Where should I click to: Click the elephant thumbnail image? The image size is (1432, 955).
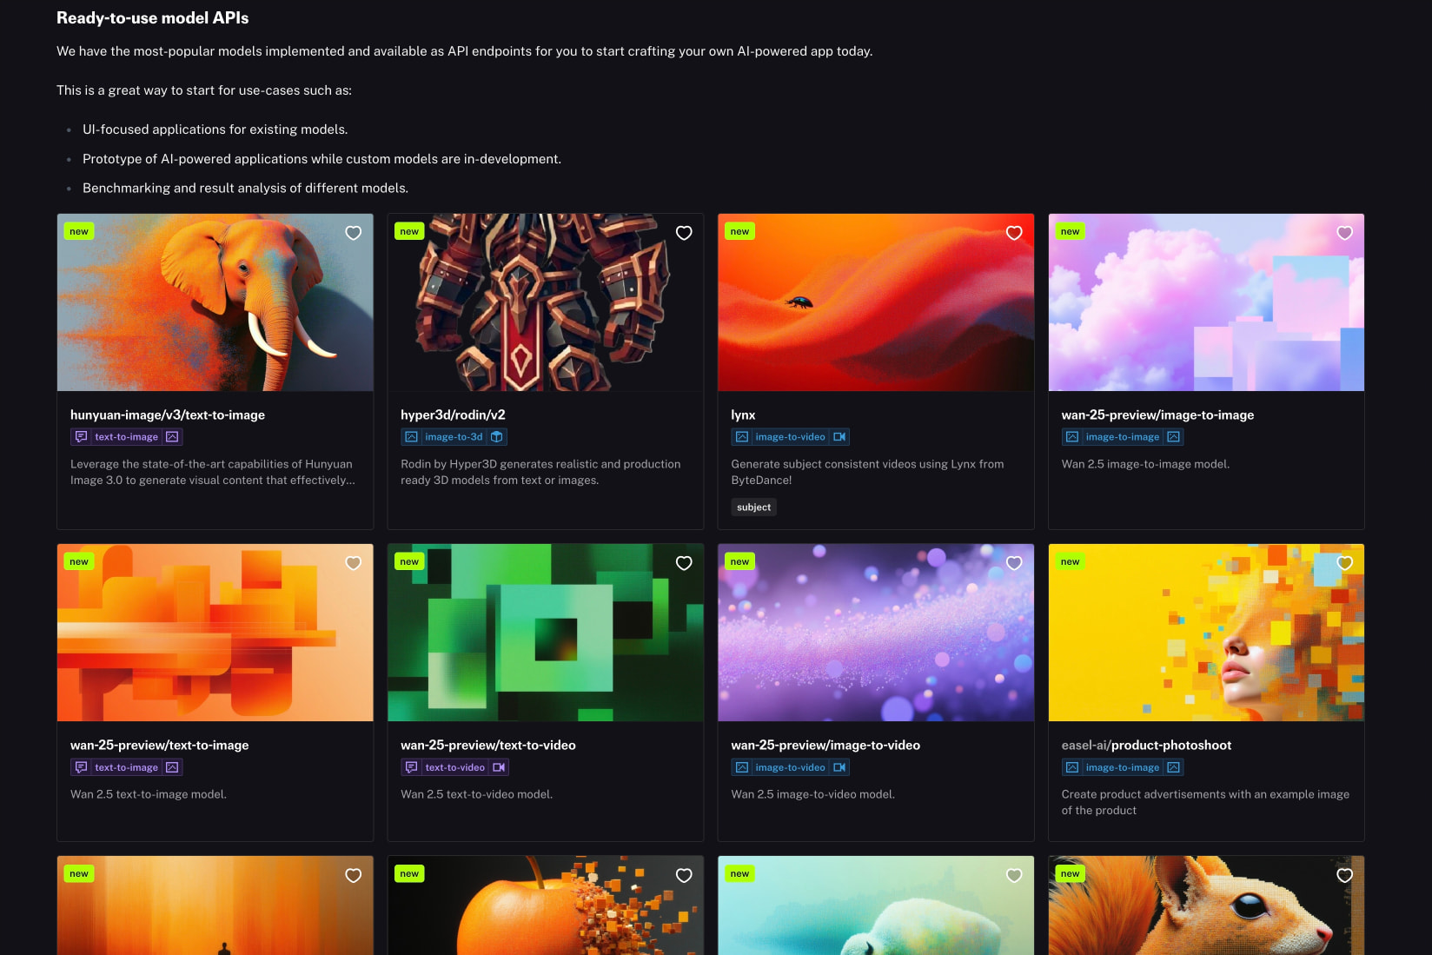point(215,302)
